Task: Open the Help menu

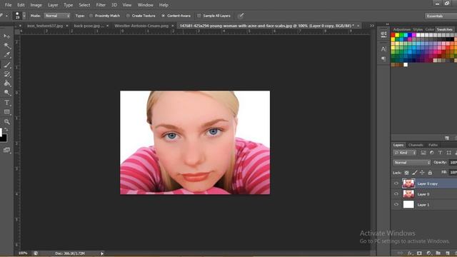Action: click(164, 5)
